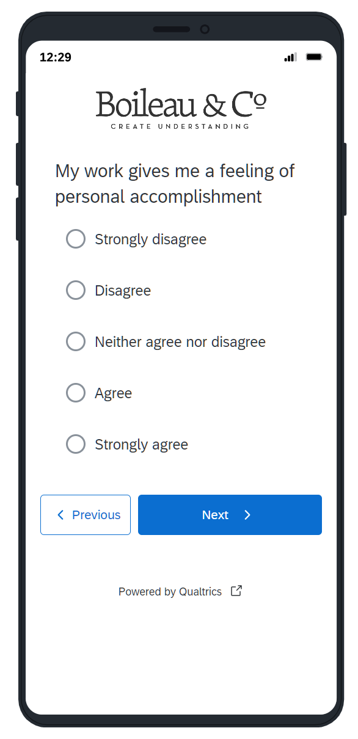Go back with the Previous button

pos(86,515)
